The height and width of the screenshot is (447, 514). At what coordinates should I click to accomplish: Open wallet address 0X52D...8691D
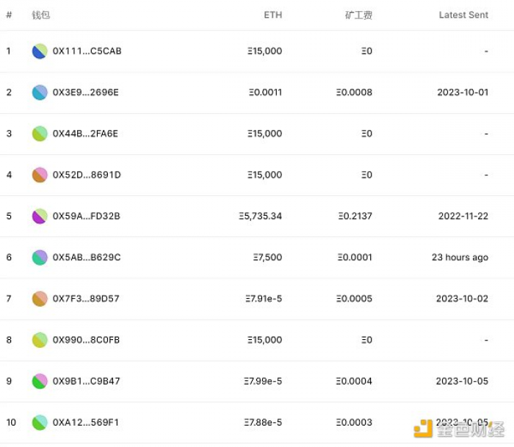[87, 175]
